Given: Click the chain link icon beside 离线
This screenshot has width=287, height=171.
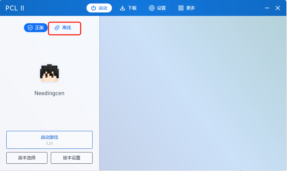Looking at the screenshot, I should pos(57,28).
